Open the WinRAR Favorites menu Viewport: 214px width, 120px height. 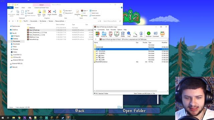pyautogui.click(x=113, y=30)
